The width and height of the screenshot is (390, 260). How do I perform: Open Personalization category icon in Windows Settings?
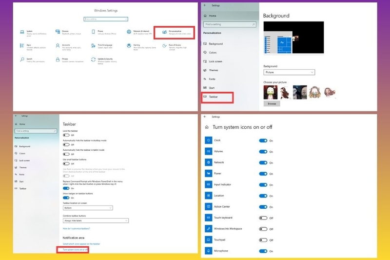coord(164,32)
